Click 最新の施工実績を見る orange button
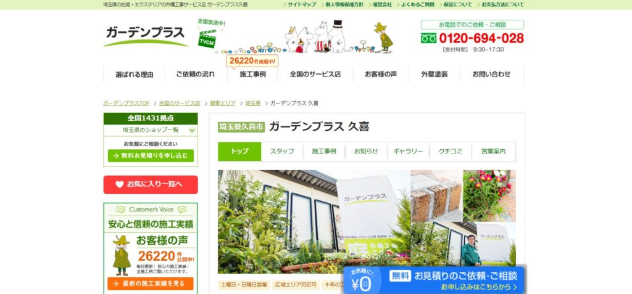This screenshot has height=294, width=632. (x=151, y=284)
